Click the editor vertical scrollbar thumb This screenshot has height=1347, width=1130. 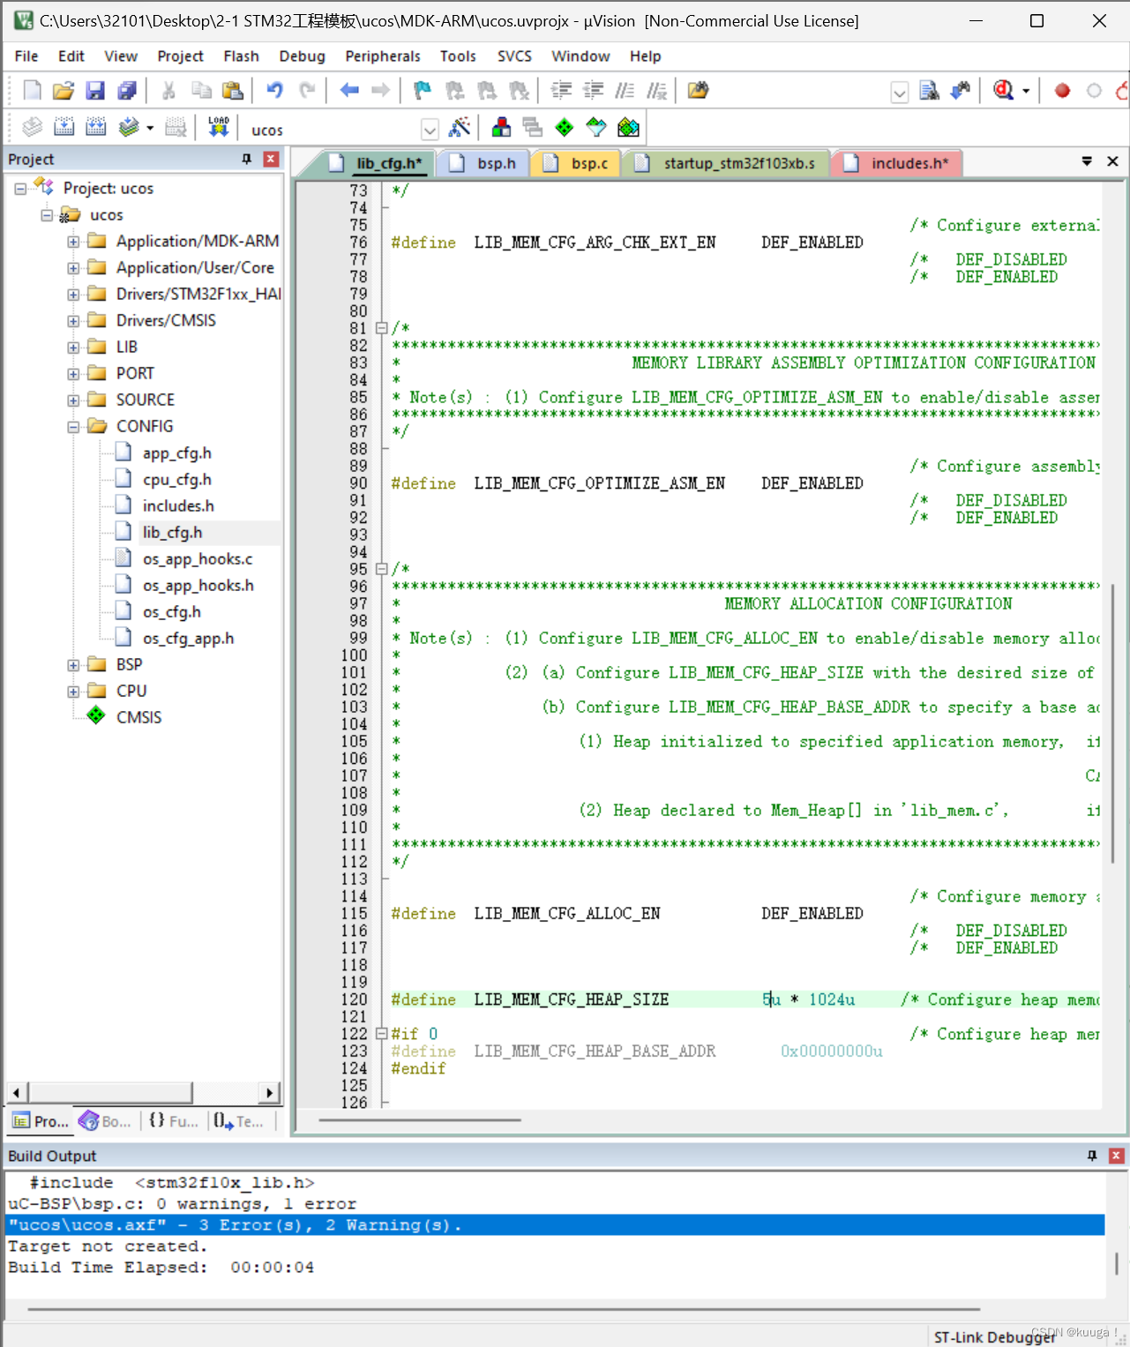(x=1113, y=723)
